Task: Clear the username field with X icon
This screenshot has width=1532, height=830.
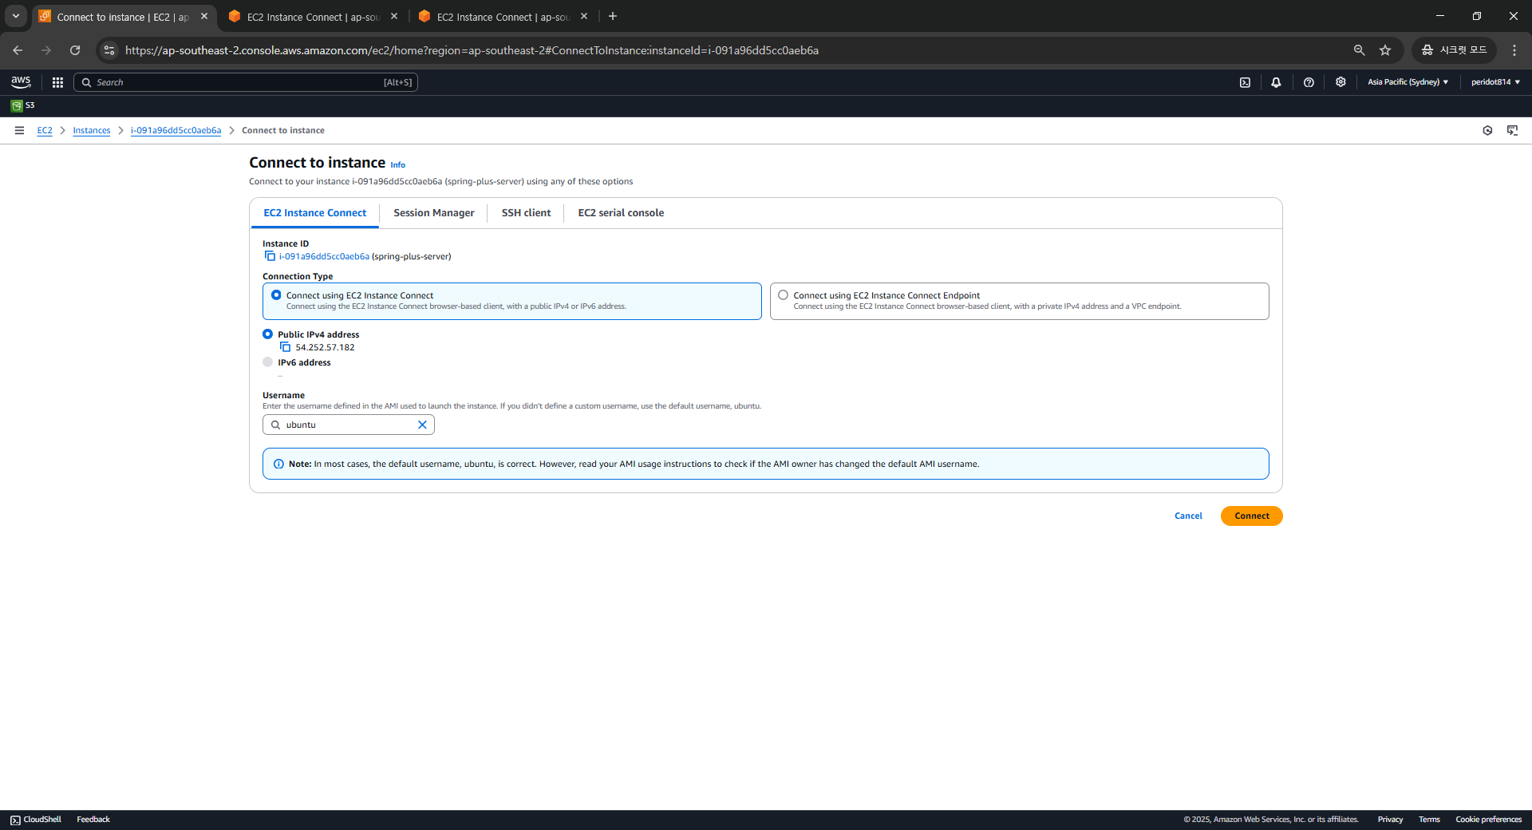Action: [422, 425]
